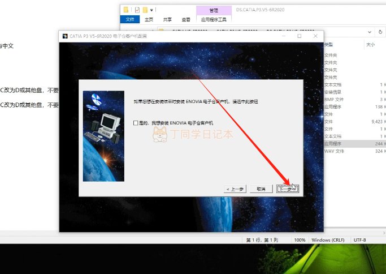Select the file row sized 9,423 K
Viewport: 386px width, 274px height.
[x=354, y=122]
